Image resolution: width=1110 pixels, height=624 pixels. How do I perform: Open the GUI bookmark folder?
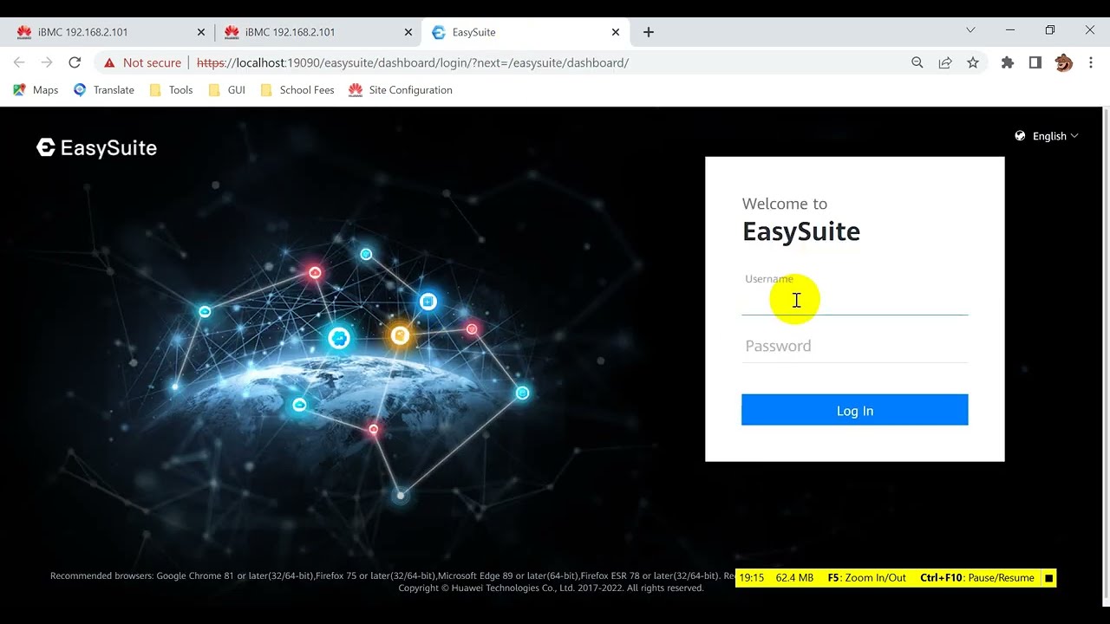tap(227, 90)
